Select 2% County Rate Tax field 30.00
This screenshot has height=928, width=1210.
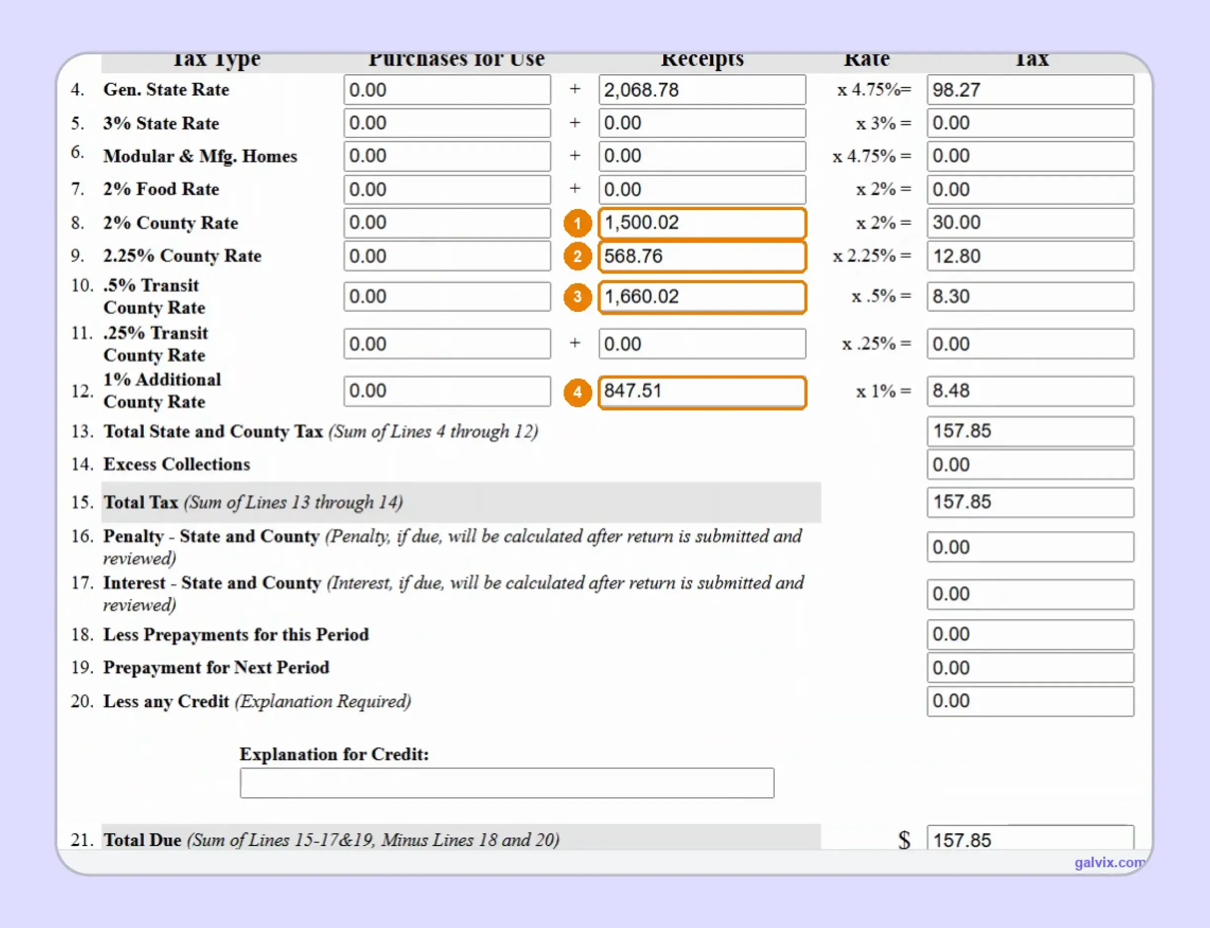pyautogui.click(x=1031, y=223)
